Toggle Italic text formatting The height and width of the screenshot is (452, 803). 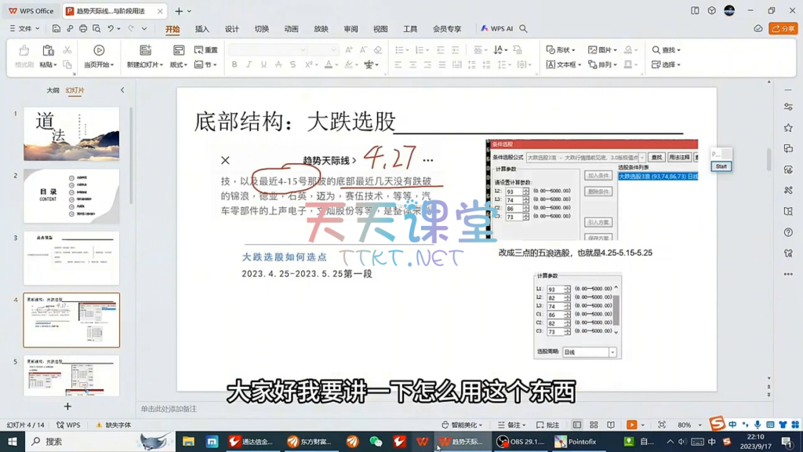(249, 65)
